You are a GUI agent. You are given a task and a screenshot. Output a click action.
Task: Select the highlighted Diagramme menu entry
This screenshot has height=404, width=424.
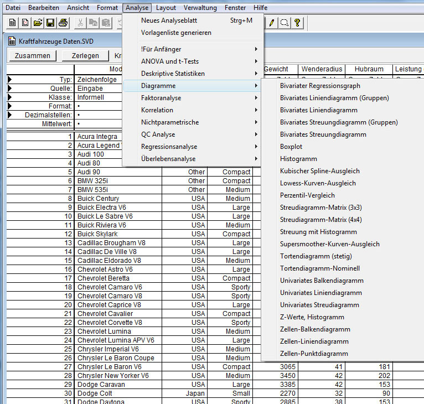[192, 86]
